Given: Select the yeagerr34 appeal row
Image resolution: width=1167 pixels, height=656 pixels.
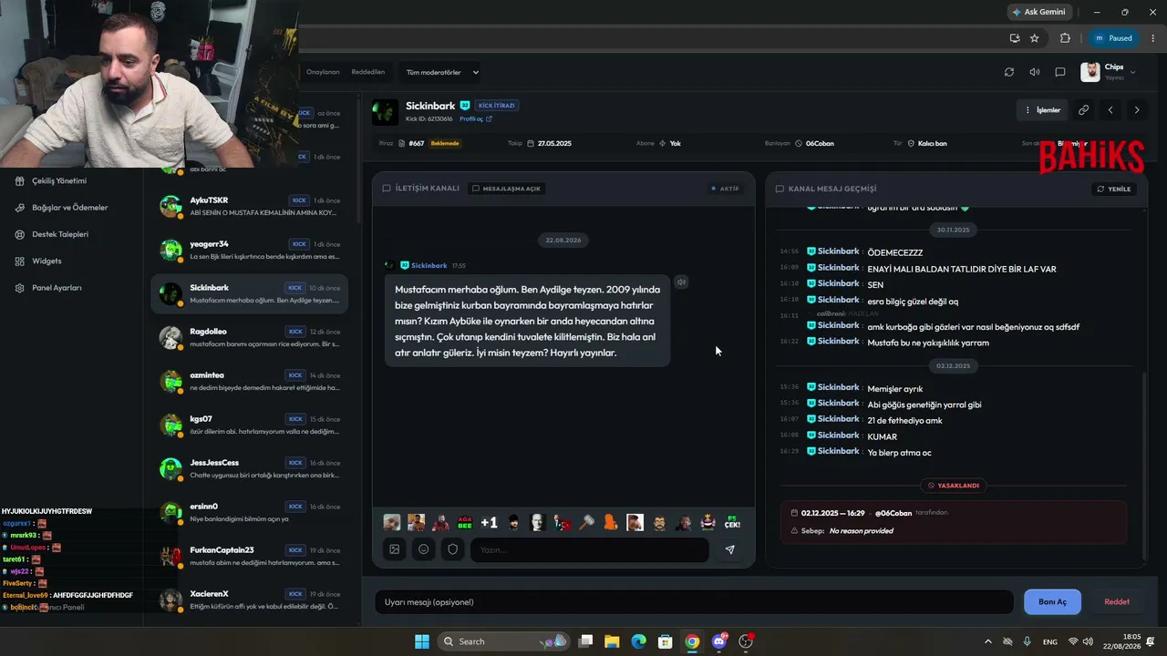Looking at the screenshot, I should (x=249, y=250).
